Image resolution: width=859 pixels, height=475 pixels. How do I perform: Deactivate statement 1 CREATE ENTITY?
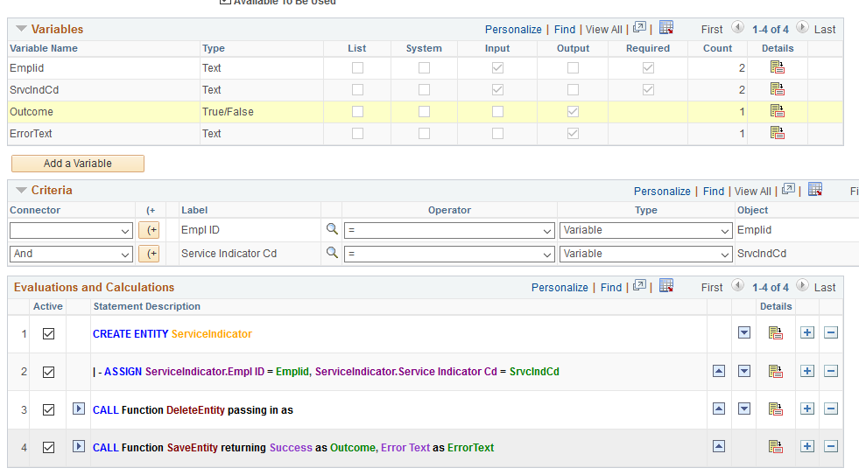(48, 333)
